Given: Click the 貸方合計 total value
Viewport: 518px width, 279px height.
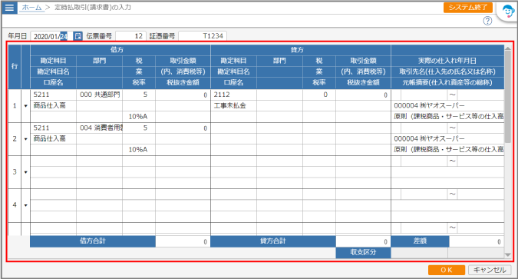Looking at the screenshot, I should tap(363, 241).
